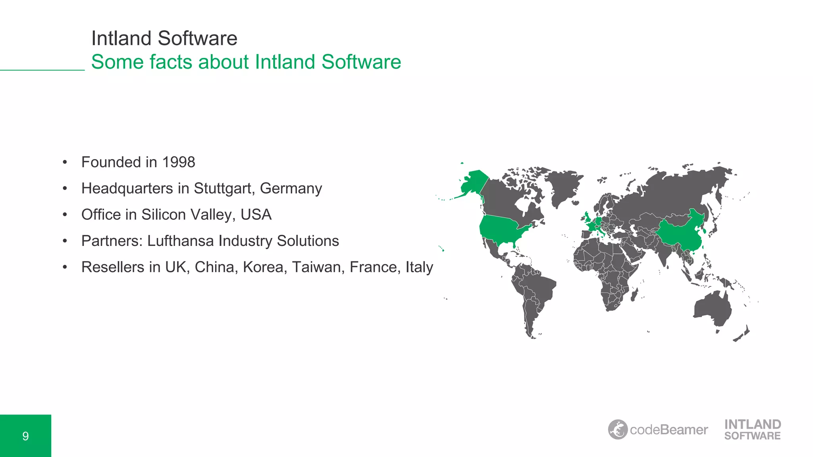
Task: Click the slide number 9 box
Action: click(25, 436)
